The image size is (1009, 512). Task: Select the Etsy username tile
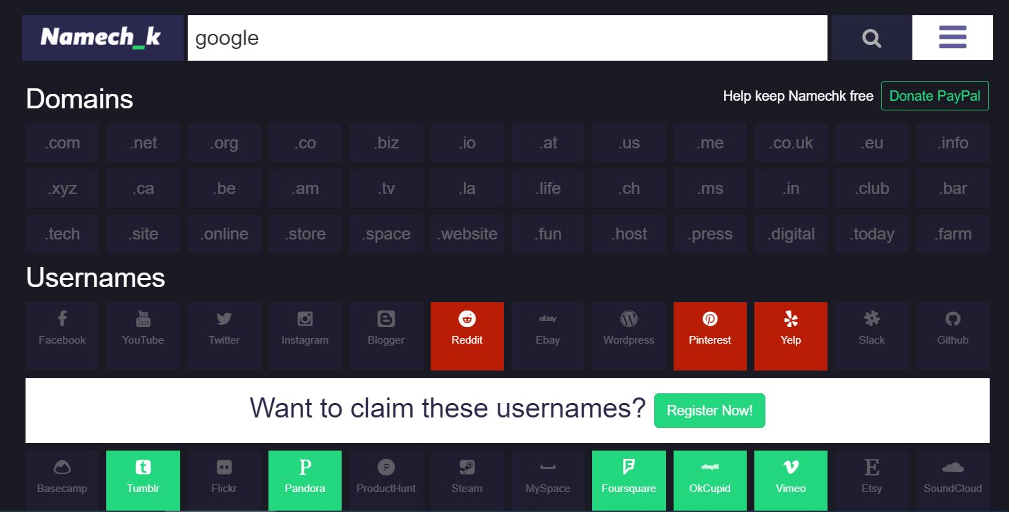pos(872,480)
